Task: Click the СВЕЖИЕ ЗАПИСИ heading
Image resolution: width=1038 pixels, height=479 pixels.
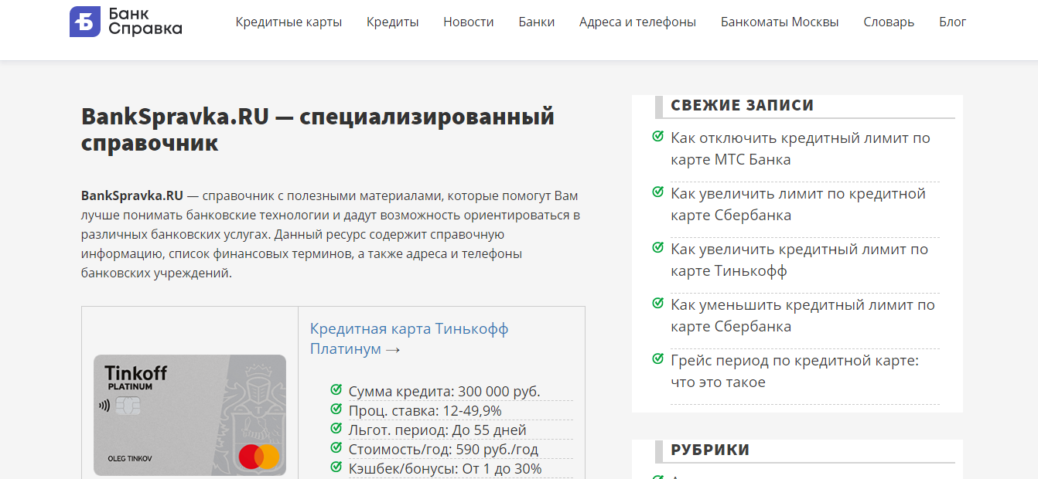Action: click(742, 106)
